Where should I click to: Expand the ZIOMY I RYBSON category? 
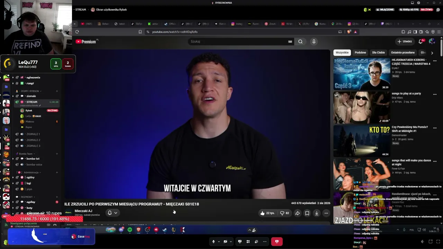coord(29,91)
